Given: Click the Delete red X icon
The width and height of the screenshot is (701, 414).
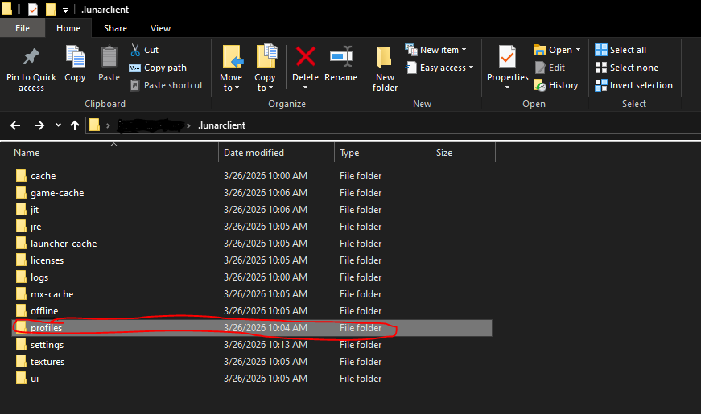Looking at the screenshot, I should coord(305,58).
